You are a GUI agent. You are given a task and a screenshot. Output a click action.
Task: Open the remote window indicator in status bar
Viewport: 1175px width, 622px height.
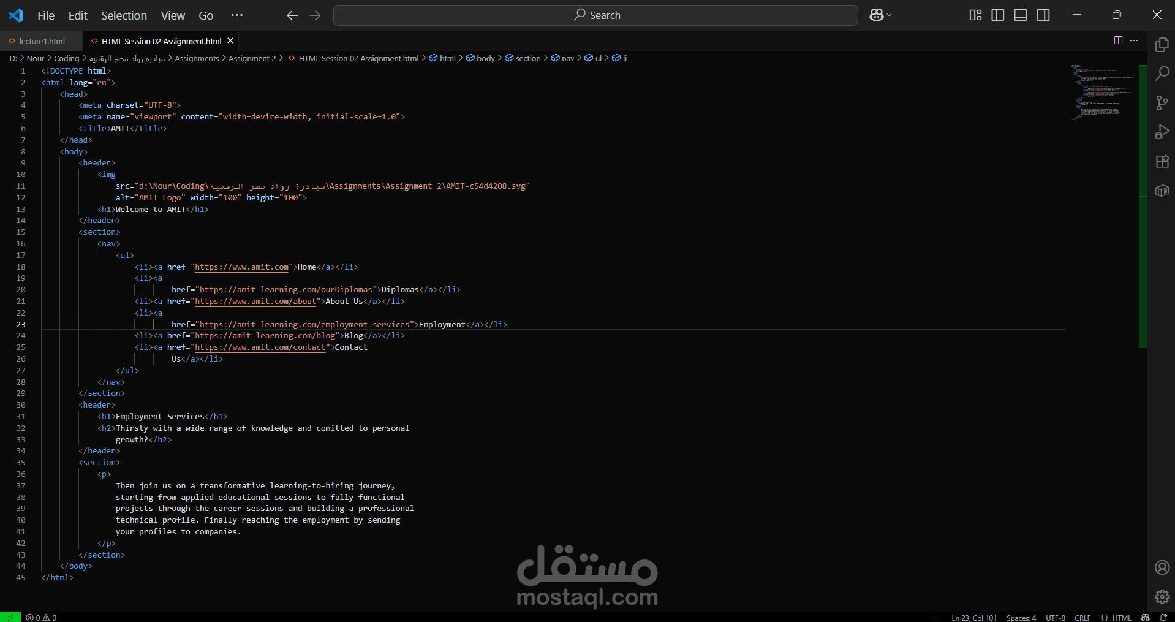coord(10,617)
